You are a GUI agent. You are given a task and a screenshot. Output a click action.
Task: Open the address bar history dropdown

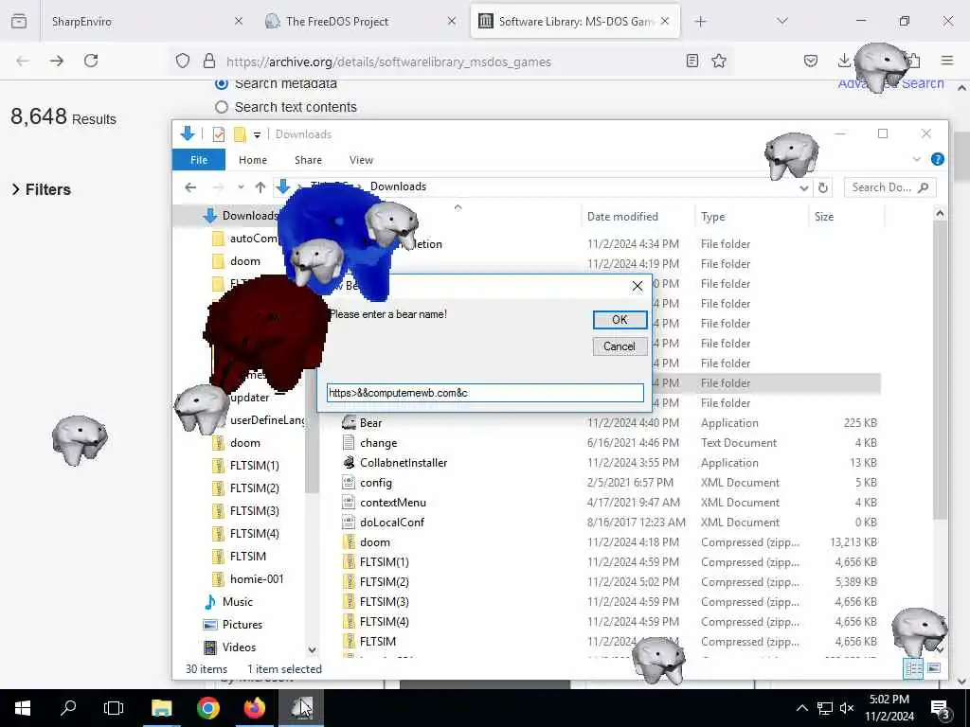point(803,188)
